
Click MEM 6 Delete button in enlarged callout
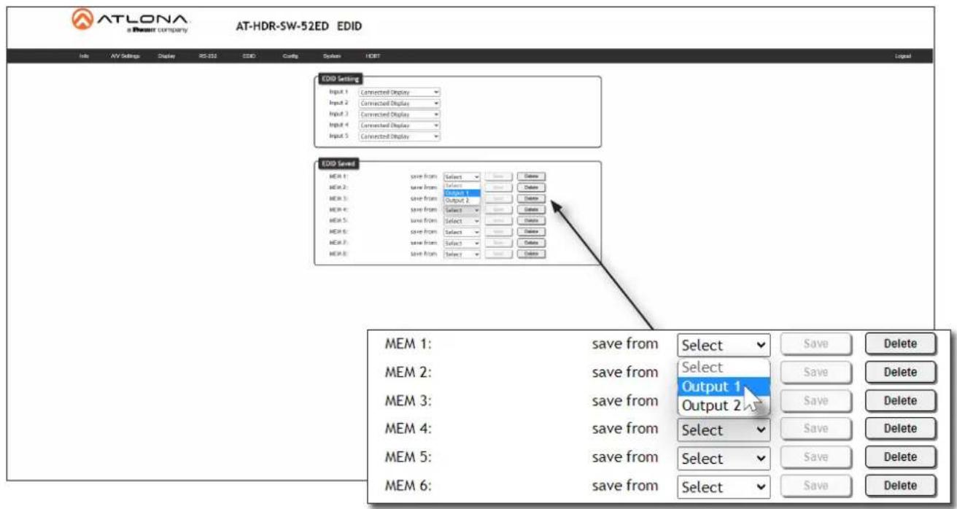coord(900,486)
